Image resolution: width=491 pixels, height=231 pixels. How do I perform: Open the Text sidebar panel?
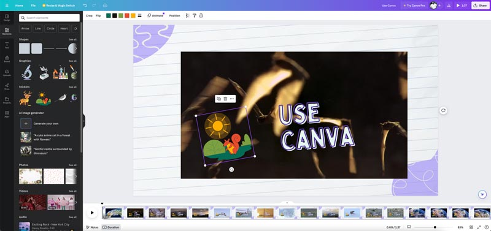pyautogui.click(x=7, y=45)
